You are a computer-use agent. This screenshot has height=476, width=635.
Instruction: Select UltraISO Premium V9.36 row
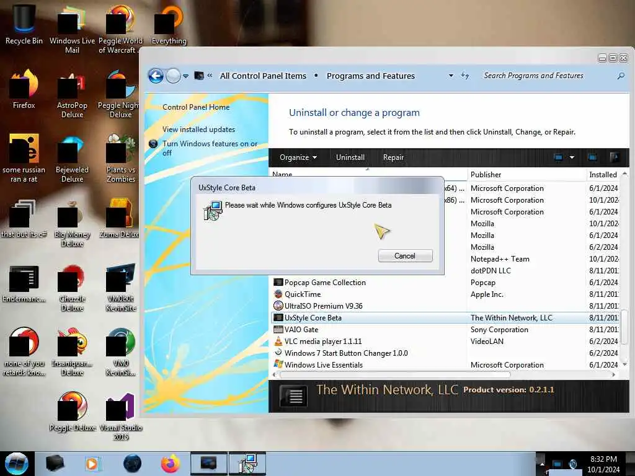(445, 306)
